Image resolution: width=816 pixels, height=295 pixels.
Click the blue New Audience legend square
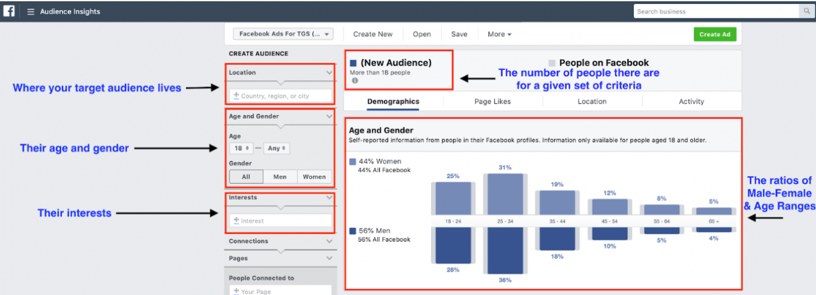353,63
